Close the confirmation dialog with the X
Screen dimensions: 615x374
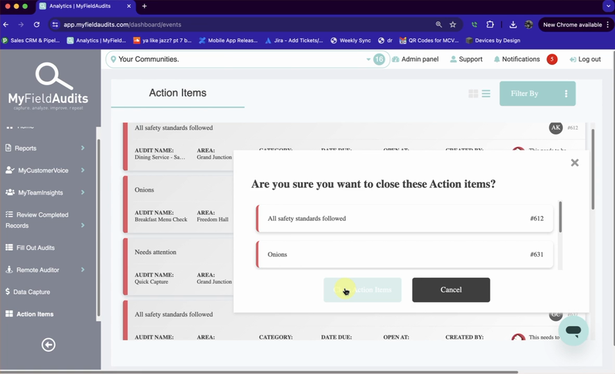click(575, 162)
